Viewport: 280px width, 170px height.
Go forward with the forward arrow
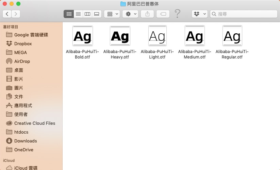click(16, 14)
